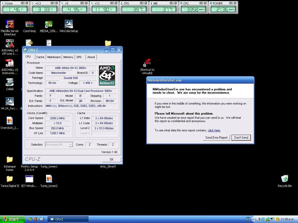Viewport: 298px width, 223px height.
Task: Click the Bus Speed value '250.0 MHz'
Action: [x=57, y=128]
